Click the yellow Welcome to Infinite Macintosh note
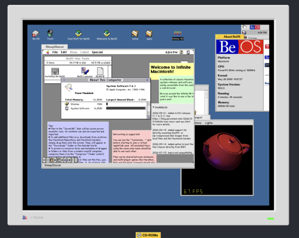Viewport: 299px width, 238px height. click(171, 70)
